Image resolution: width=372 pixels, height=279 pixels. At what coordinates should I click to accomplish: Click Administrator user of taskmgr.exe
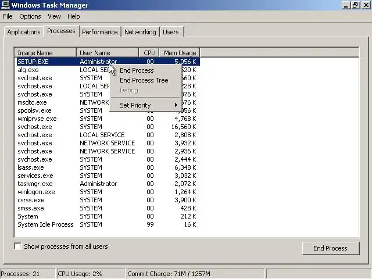click(98, 184)
